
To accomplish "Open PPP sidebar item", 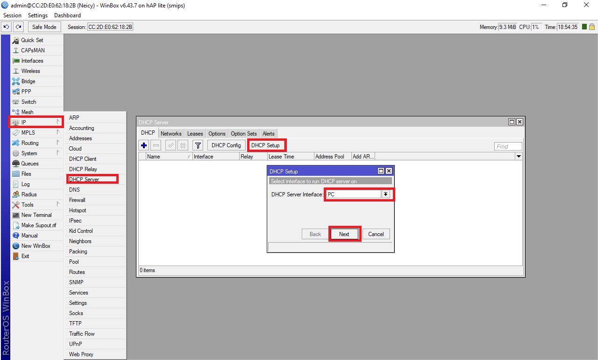I will (37, 92).
